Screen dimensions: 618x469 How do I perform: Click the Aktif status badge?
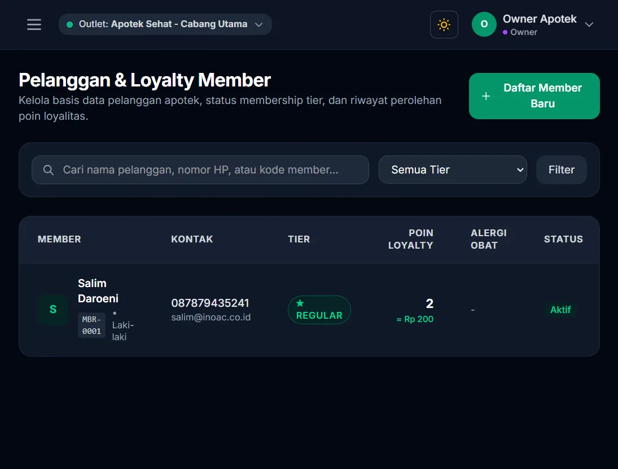pyautogui.click(x=560, y=310)
